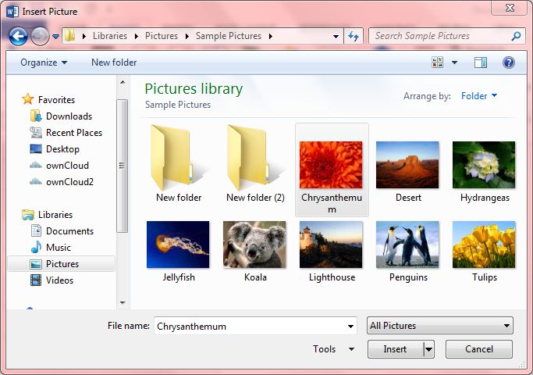Click the Music note icon

click(x=36, y=247)
